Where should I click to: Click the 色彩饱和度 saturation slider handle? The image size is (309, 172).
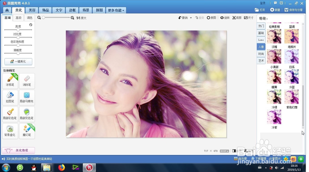click(18, 45)
